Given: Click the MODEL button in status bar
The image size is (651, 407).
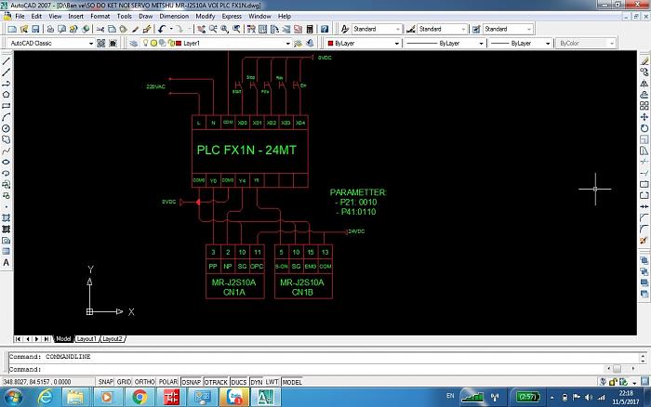Looking at the screenshot, I should tap(292, 382).
